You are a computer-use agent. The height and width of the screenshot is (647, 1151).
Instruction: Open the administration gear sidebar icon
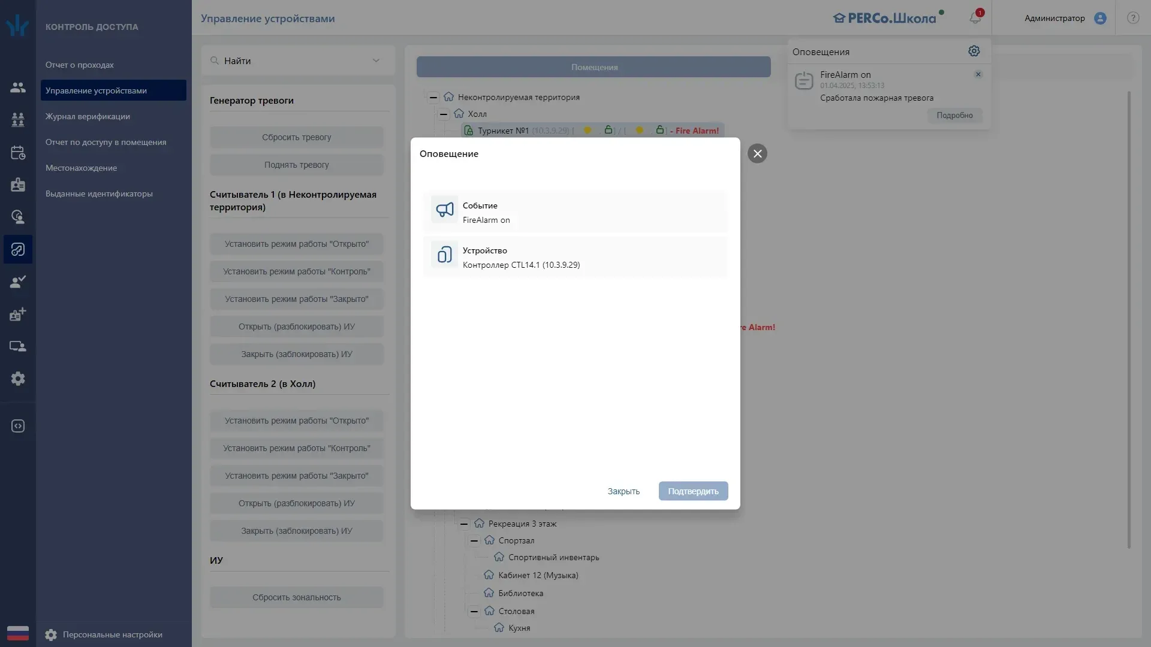pyautogui.click(x=18, y=379)
